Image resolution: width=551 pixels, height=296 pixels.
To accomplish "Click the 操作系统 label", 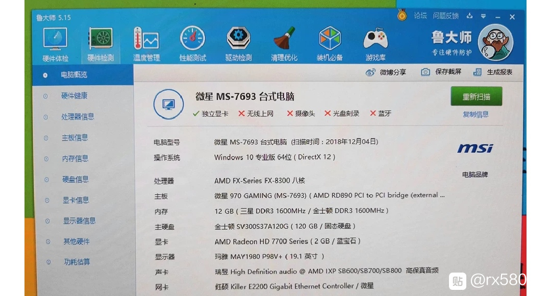I will tap(167, 158).
